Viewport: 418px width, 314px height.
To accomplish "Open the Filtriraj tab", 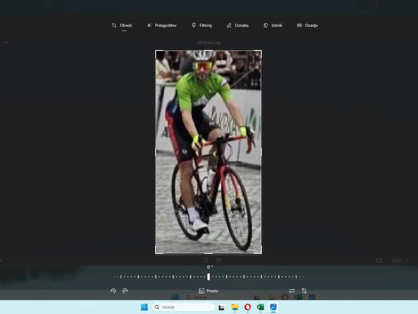I will (x=202, y=26).
